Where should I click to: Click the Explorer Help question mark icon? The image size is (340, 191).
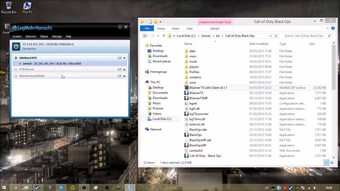tap(333, 28)
